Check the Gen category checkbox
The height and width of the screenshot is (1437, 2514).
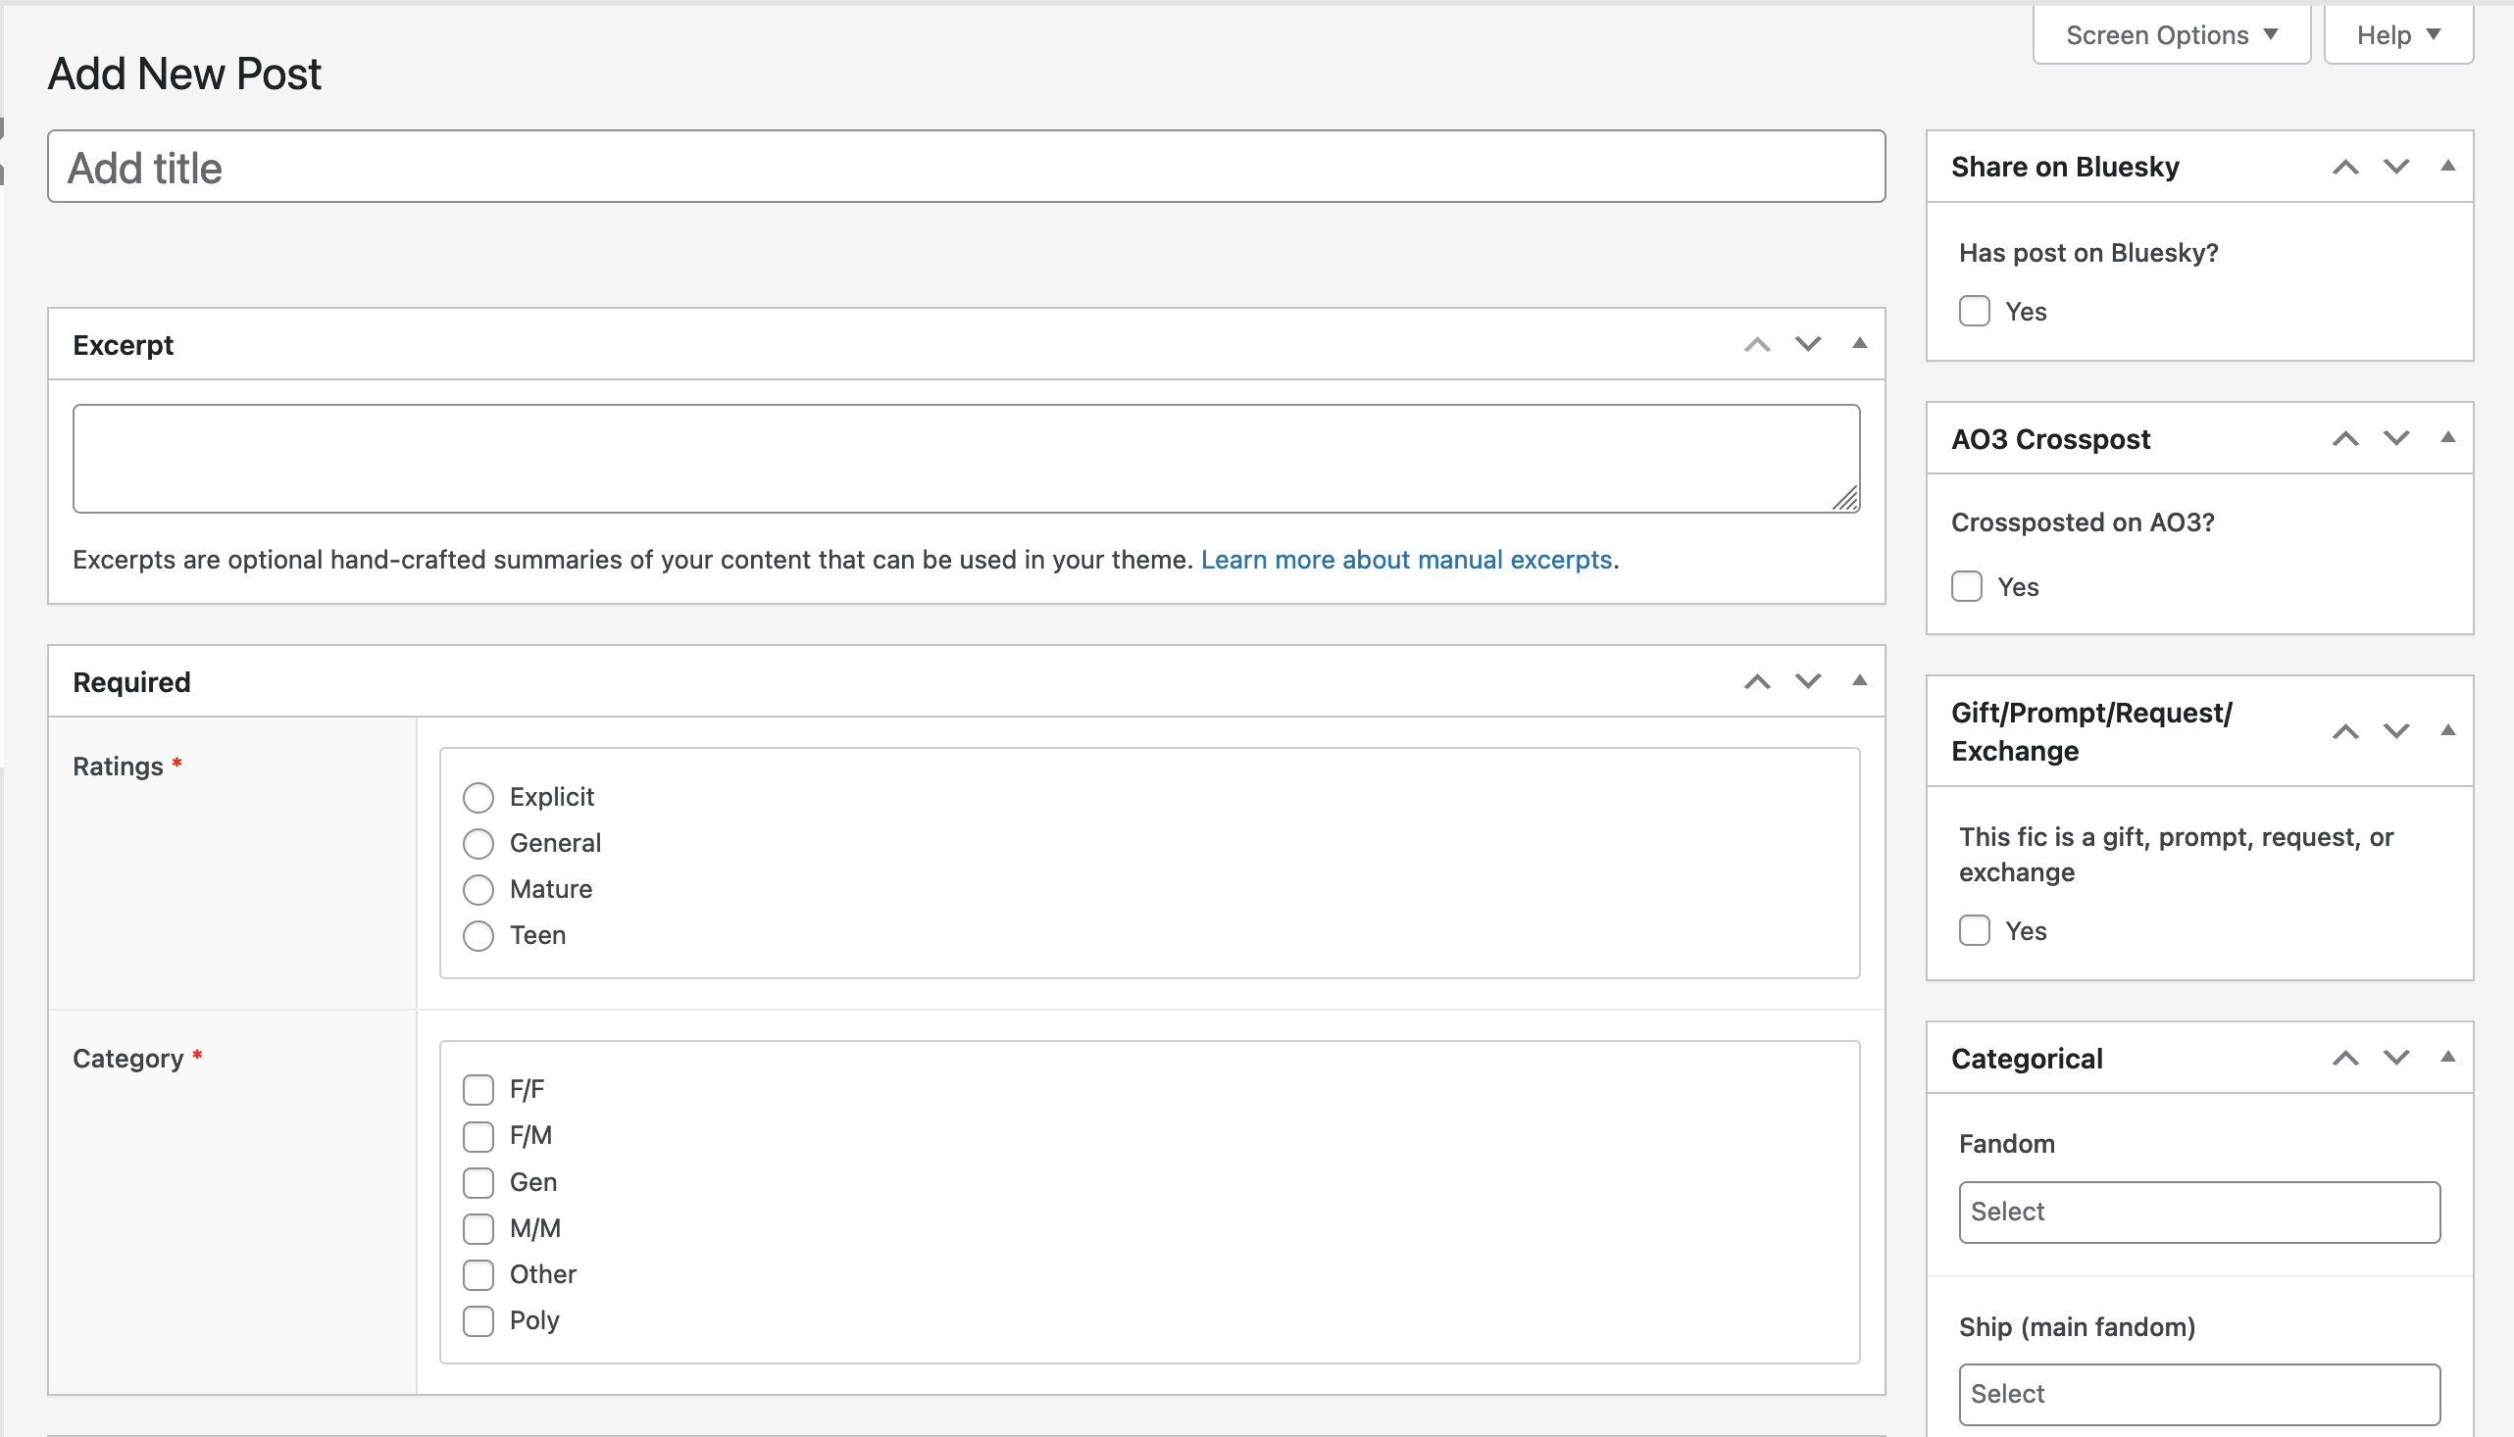click(x=478, y=1182)
